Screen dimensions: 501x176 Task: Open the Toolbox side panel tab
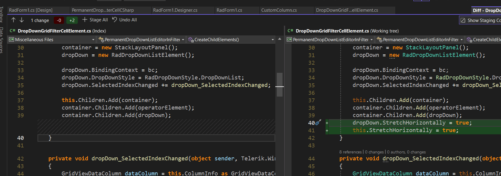2,14
